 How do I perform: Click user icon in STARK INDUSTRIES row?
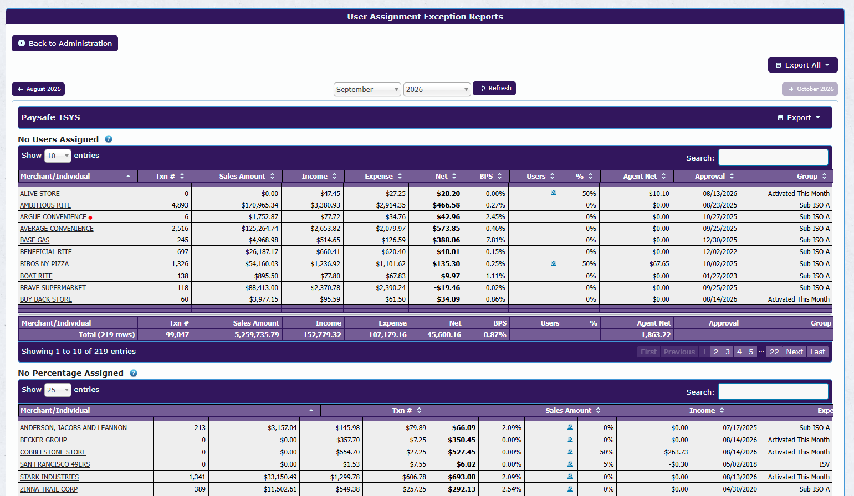(x=570, y=477)
